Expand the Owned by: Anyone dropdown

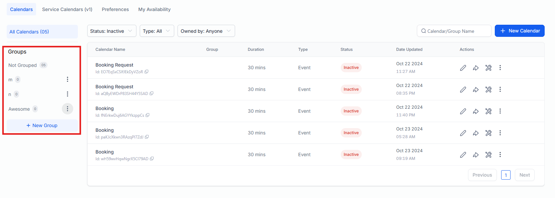(x=206, y=31)
